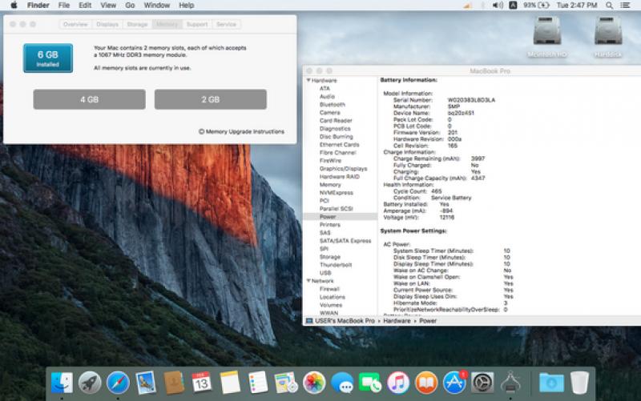Open Downloads folder in Dock
The height and width of the screenshot is (401, 641).
551,383
